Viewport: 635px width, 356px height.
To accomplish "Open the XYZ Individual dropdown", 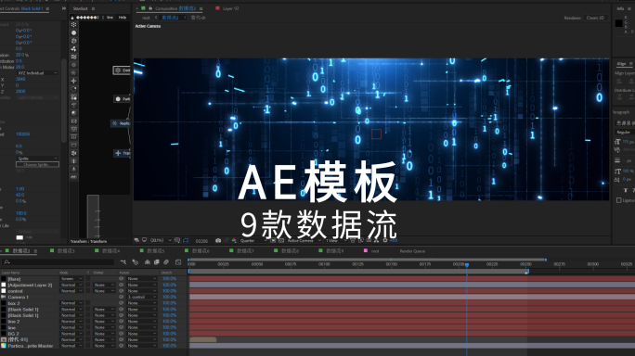I will [x=37, y=73].
